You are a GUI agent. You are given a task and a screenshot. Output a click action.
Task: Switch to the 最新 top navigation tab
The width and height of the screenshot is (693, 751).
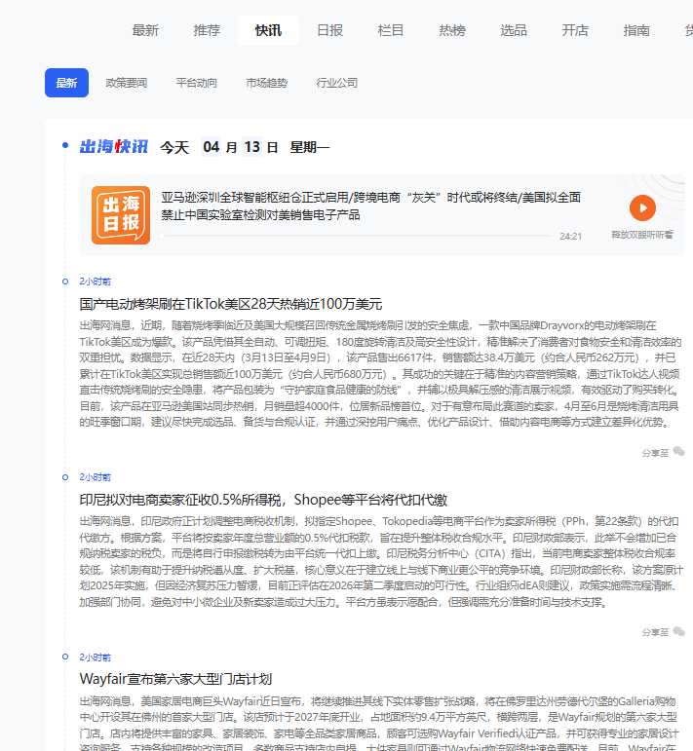[x=145, y=30]
